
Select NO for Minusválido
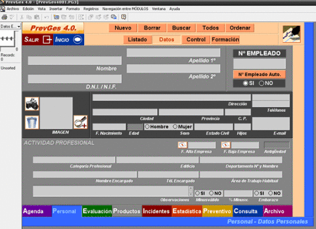pyautogui.click(x=211, y=193)
